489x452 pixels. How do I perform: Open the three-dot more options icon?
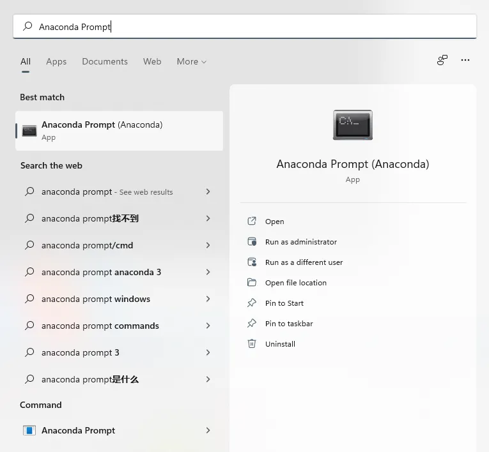tap(465, 60)
